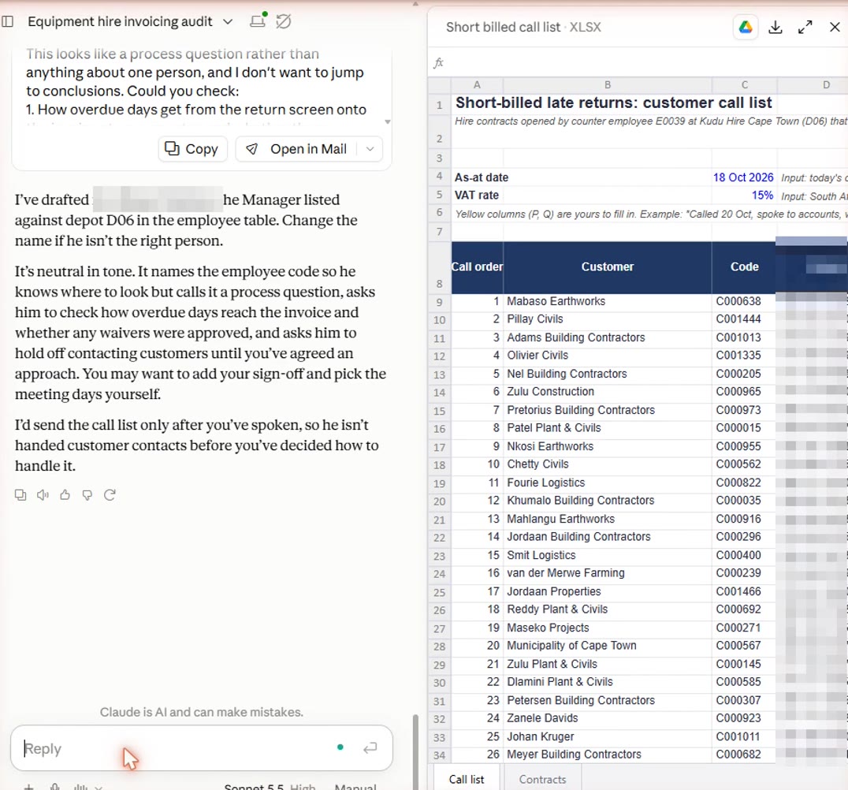The image size is (848, 790).
Task: Click the email draft scroll-down arrow
Action: coord(387,121)
